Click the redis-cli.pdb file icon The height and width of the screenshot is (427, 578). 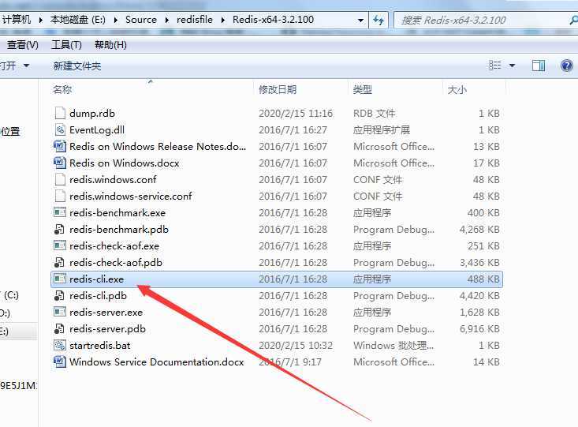[59, 296]
